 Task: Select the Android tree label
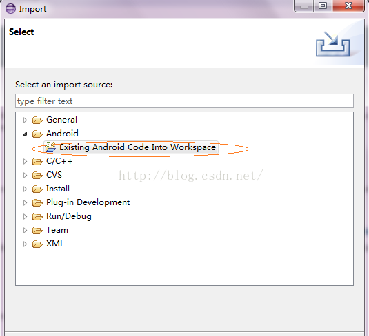coord(62,134)
